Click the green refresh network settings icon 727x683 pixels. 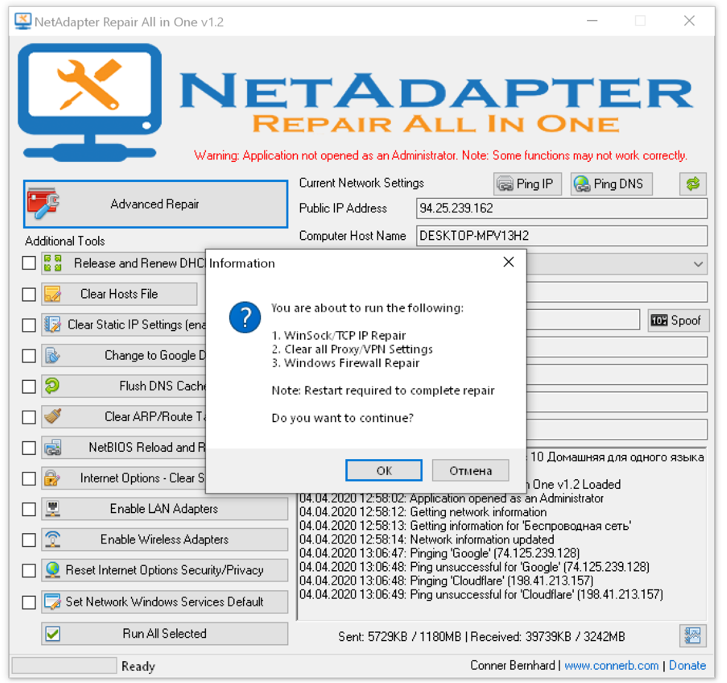(693, 184)
